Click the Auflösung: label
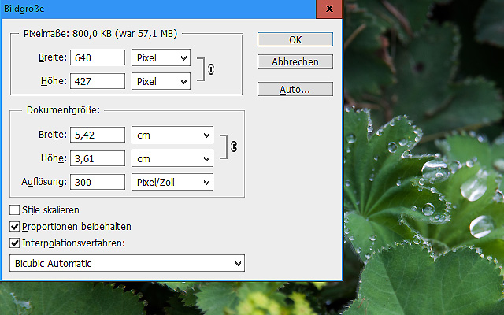 click(x=44, y=182)
